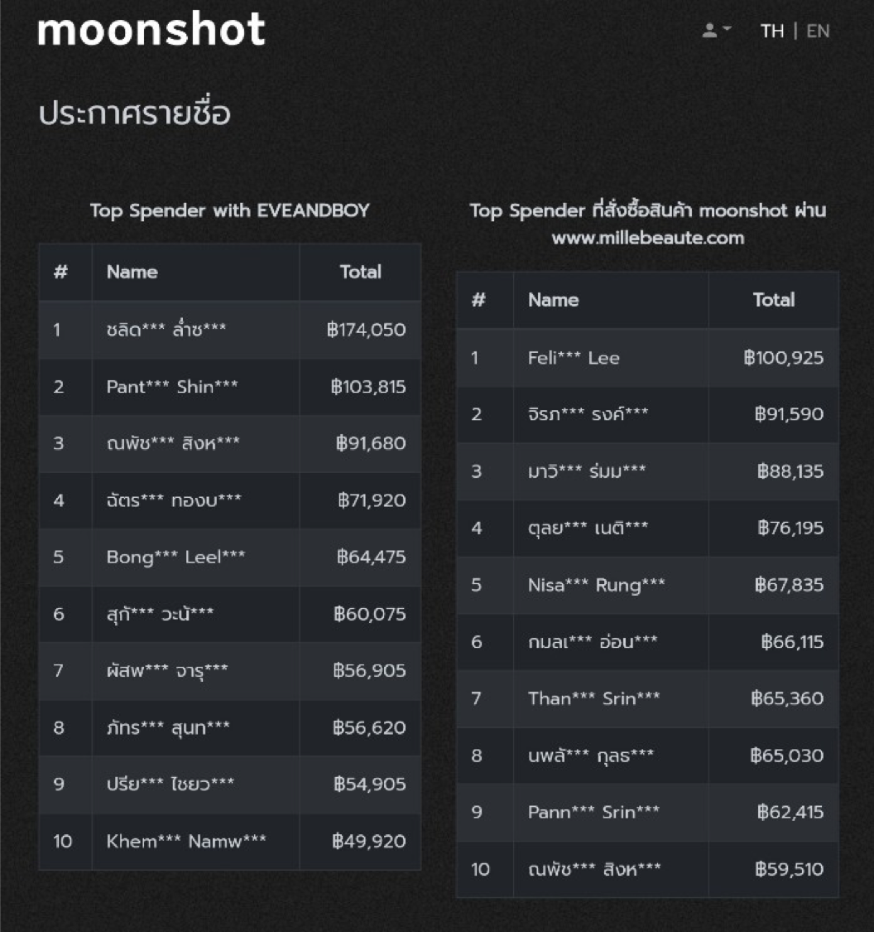
Task: Expand the account dropdown caret
Action: coord(727,28)
